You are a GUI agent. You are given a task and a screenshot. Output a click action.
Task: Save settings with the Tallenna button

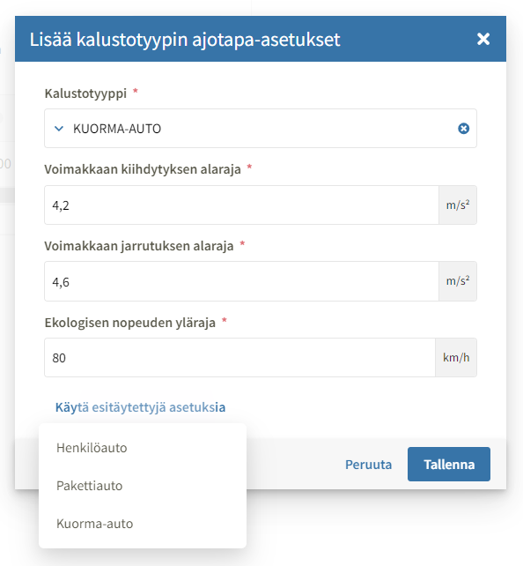449,465
